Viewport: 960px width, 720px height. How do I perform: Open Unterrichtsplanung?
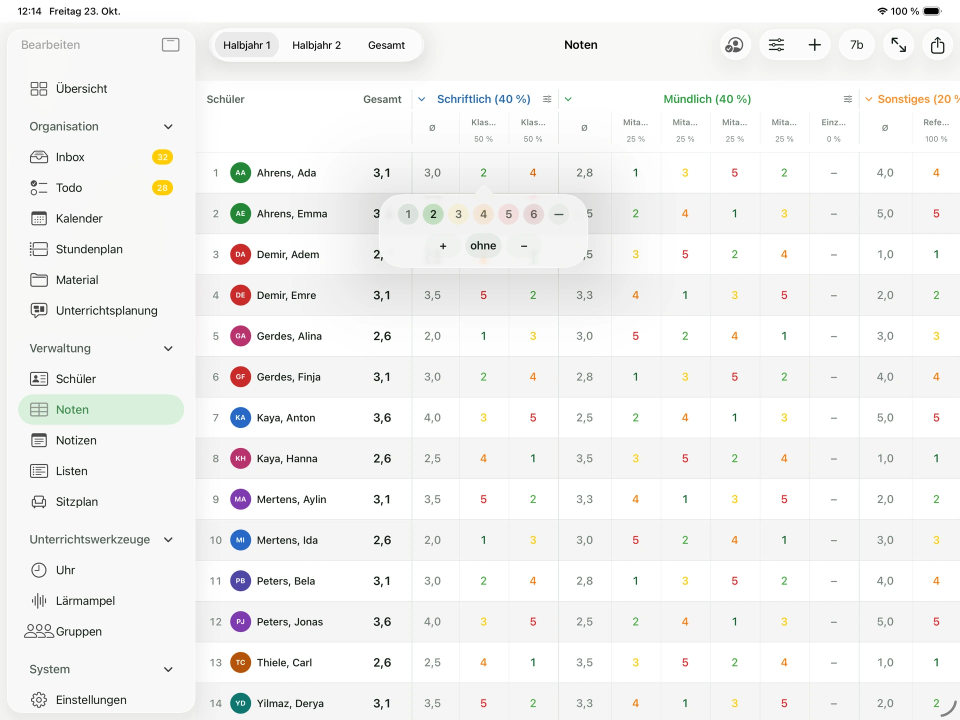click(x=101, y=310)
